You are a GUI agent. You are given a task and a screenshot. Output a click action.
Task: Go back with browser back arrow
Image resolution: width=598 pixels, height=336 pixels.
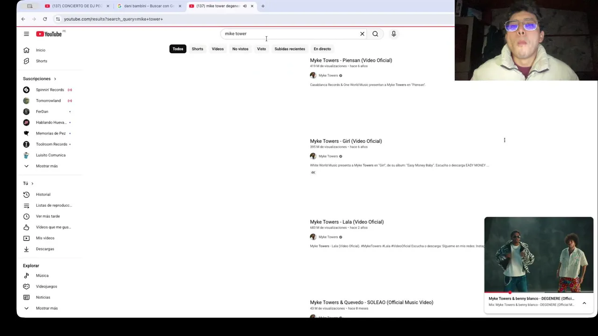click(23, 19)
